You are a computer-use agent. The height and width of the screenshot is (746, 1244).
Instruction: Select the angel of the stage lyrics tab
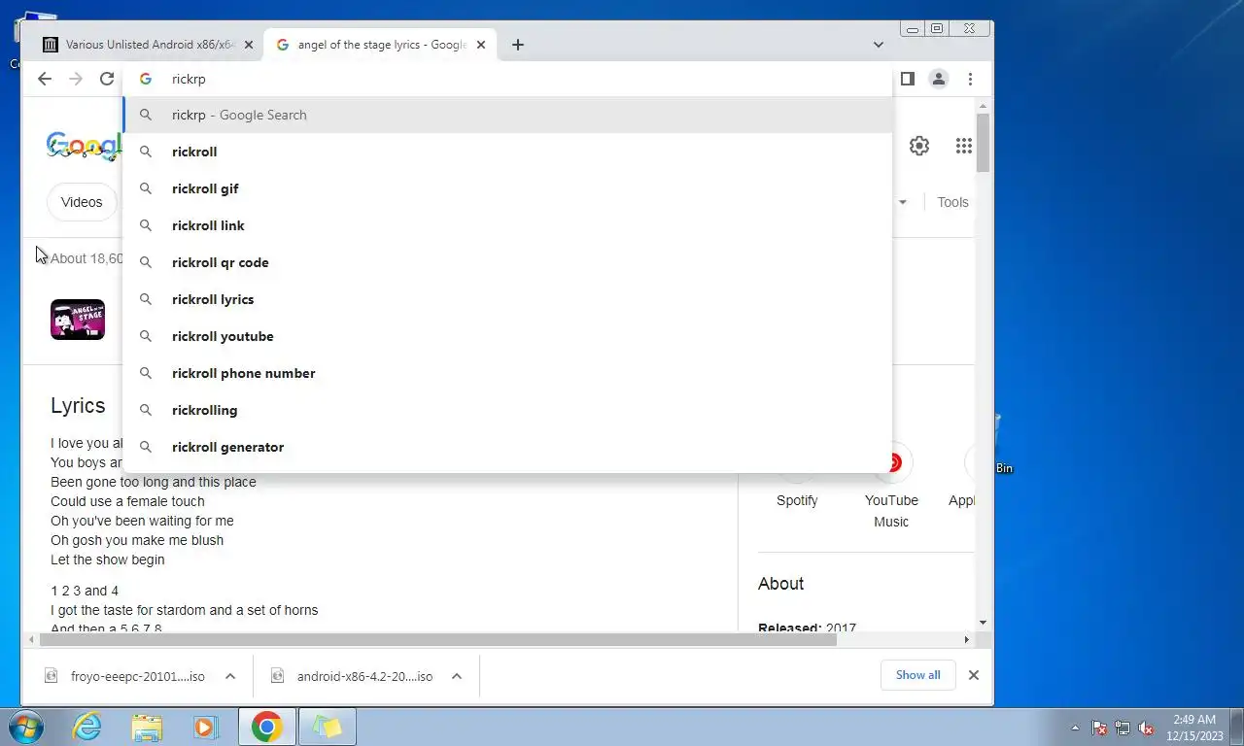point(381,45)
